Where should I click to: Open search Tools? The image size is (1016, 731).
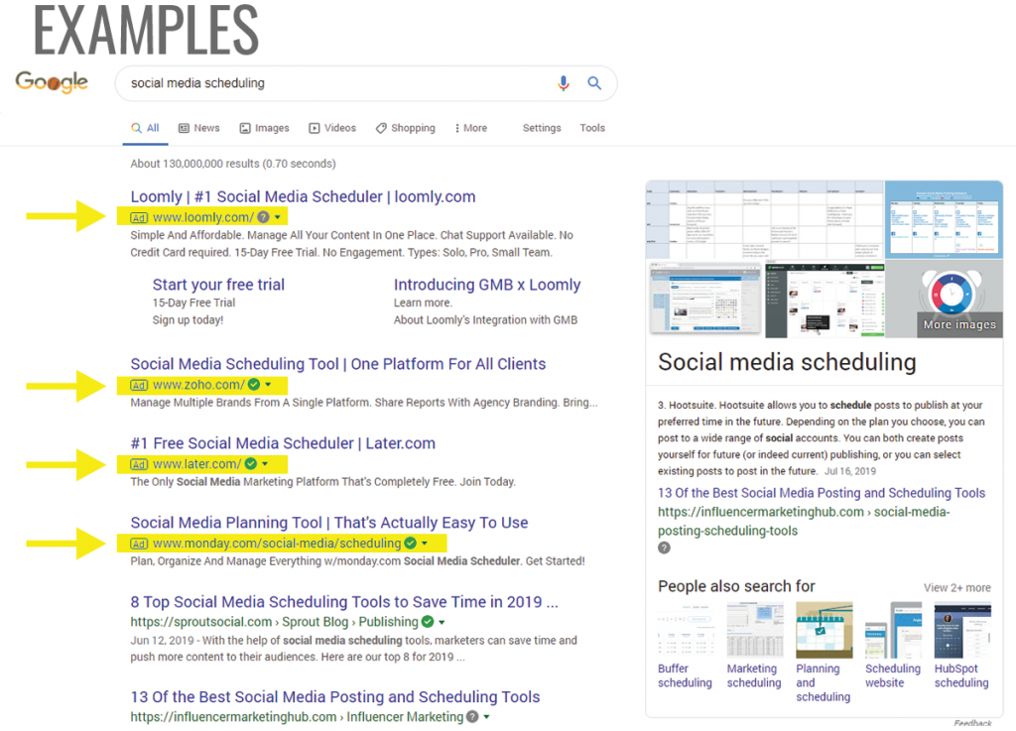click(592, 128)
